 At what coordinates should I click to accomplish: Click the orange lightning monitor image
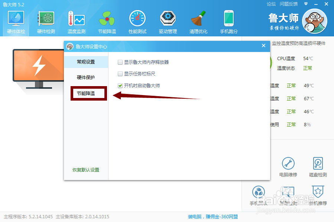(38, 69)
